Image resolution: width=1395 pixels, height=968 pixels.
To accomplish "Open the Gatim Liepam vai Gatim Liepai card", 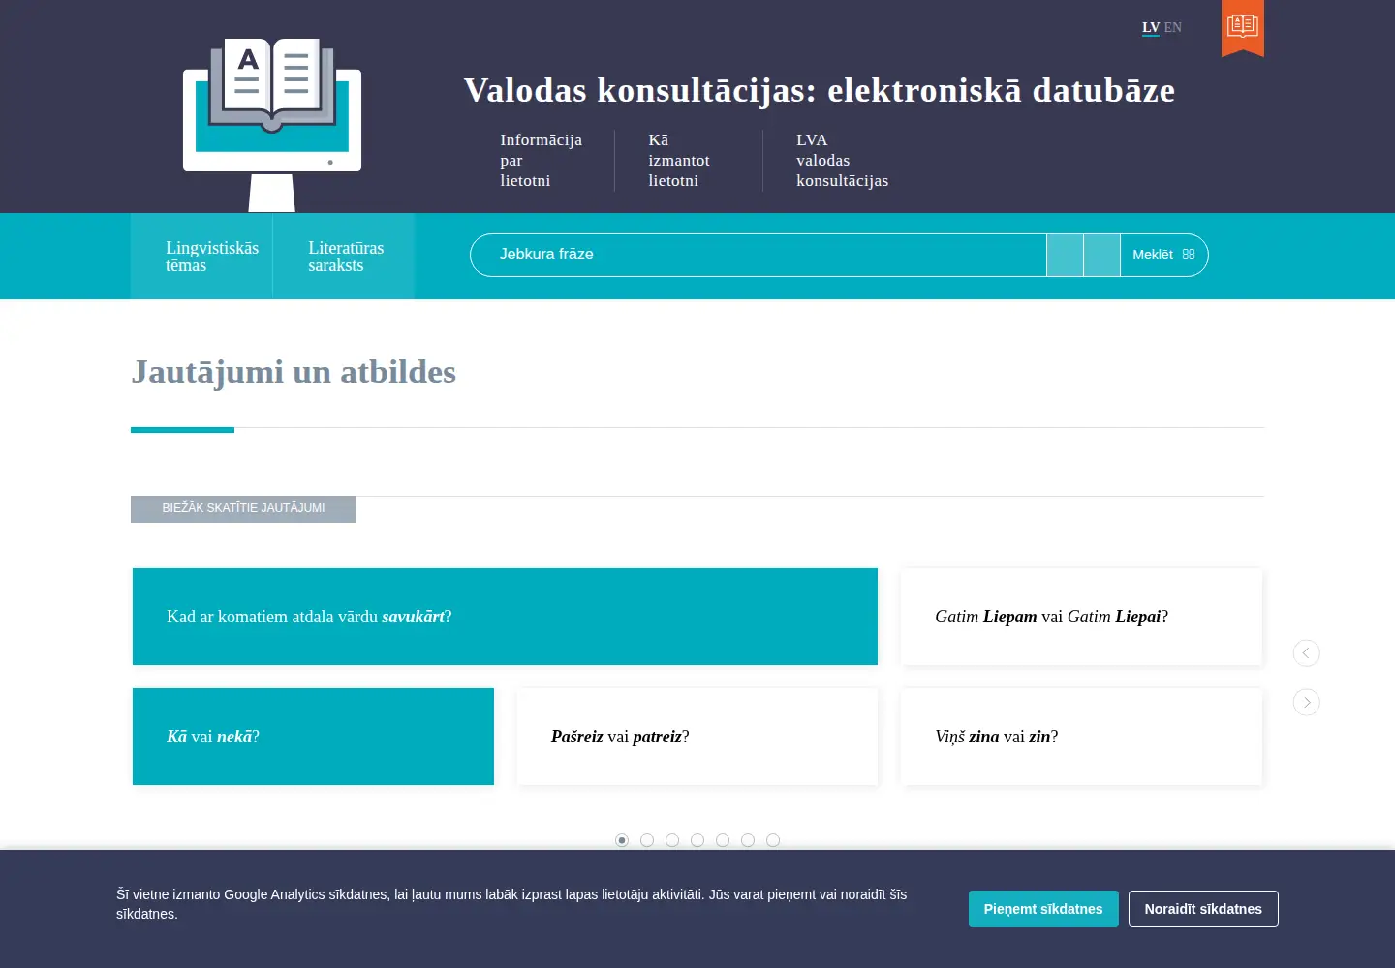I will [1081, 617].
